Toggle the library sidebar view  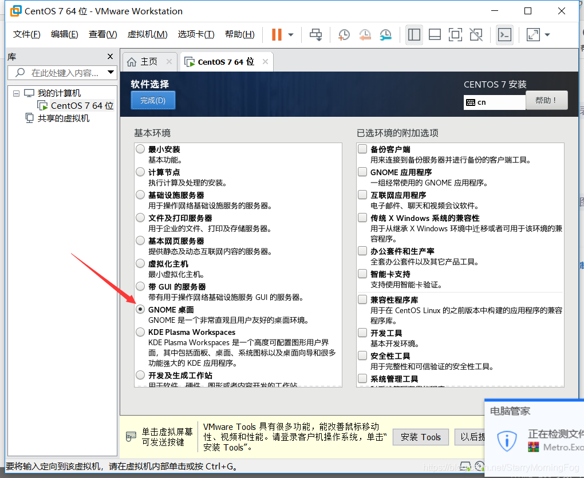[414, 34]
